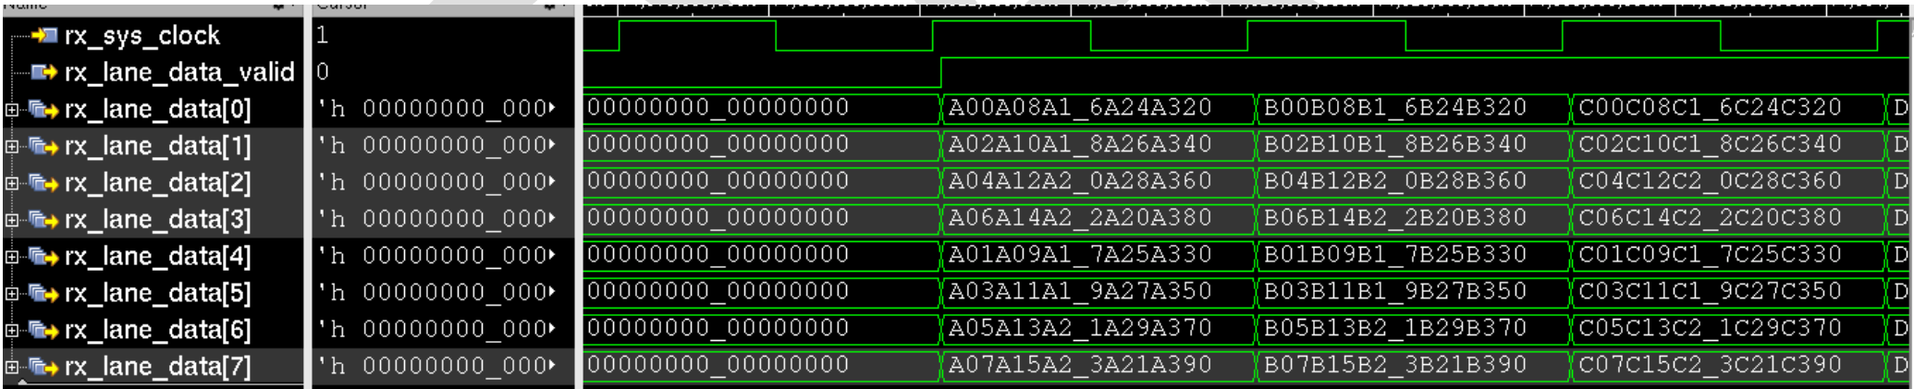This screenshot has width=1914, height=389.
Task: Click the rx_lane_data[1] bus icon
Action: tap(43, 146)
